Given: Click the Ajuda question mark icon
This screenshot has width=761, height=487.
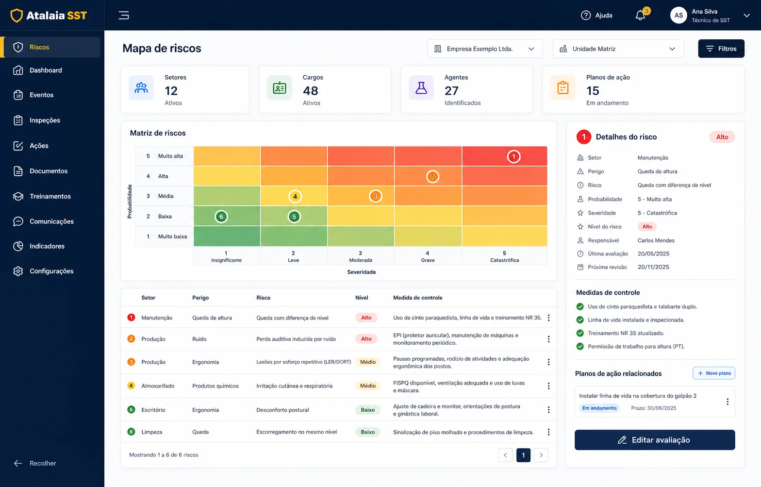Looking at the screenshot, I should pyautogui.click(x=586, y=16).
